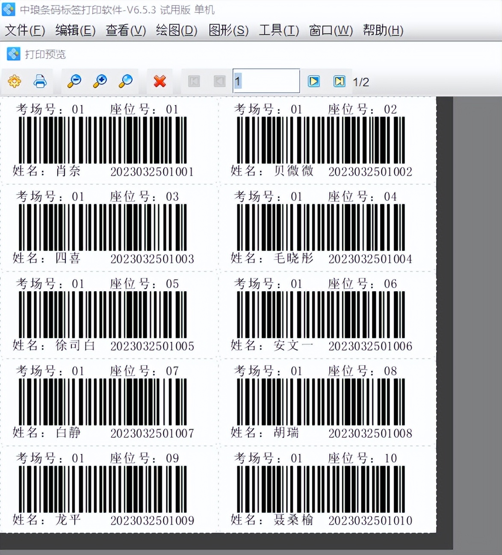Jump to the last page
Image resolution: width=502 pixels, height=555 pixels.
[340, 81]
